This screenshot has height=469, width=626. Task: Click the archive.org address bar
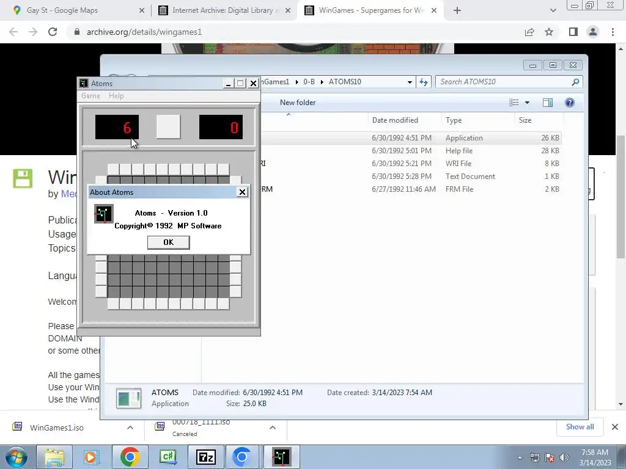coord(295,32)
